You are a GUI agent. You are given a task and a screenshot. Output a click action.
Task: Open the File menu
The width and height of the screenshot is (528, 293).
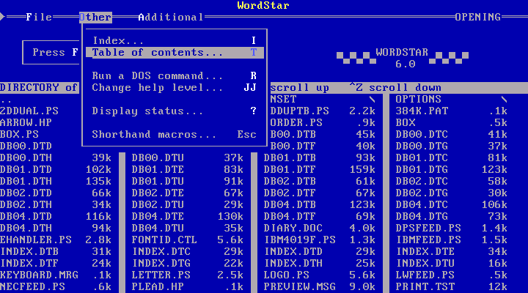click(x=39, y=17)
